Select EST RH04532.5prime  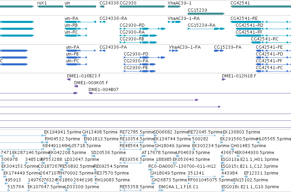point(62,139)
